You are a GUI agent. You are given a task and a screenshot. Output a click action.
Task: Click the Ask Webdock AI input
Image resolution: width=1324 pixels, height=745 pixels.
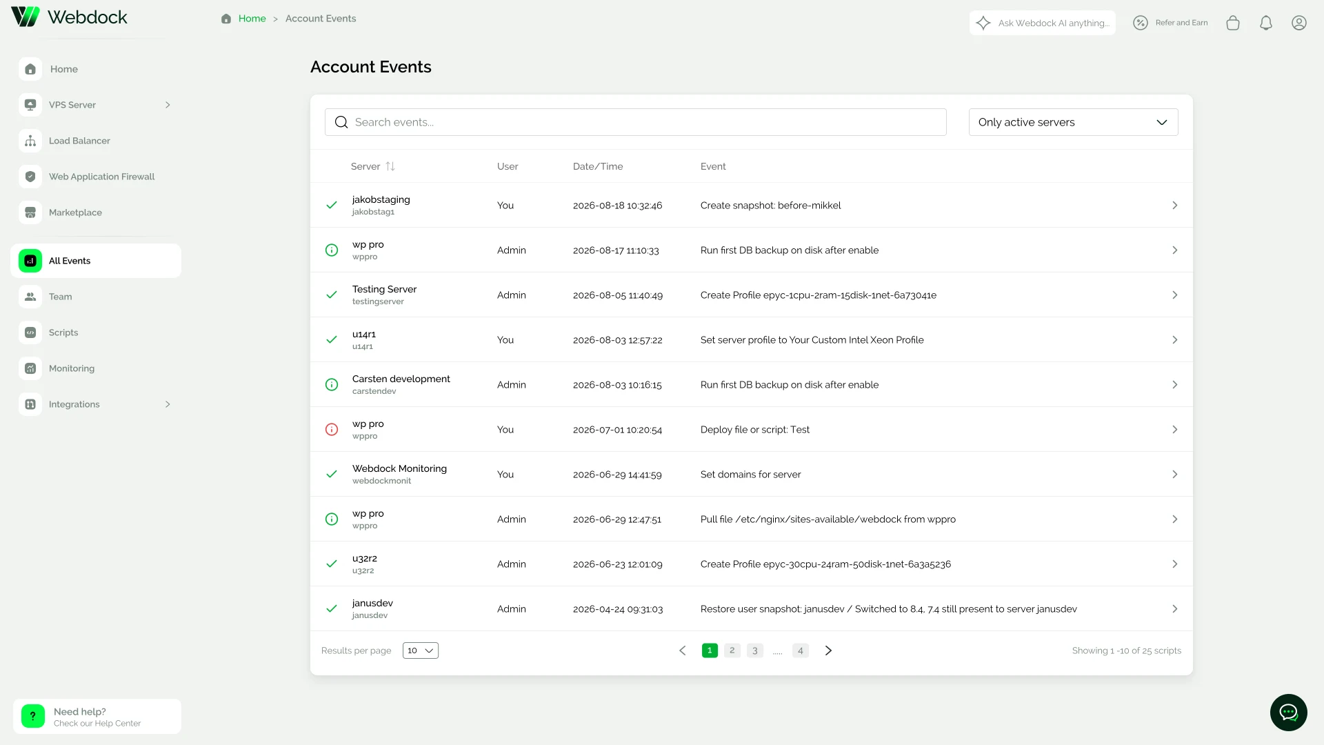point(1043,23)
